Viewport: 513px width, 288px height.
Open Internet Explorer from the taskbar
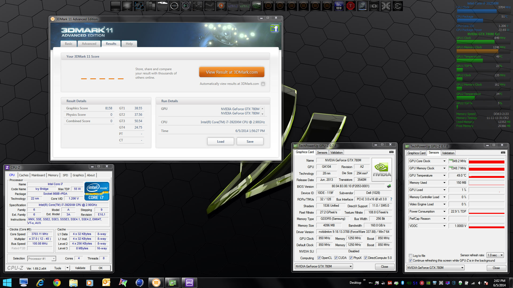click(40, 283)
